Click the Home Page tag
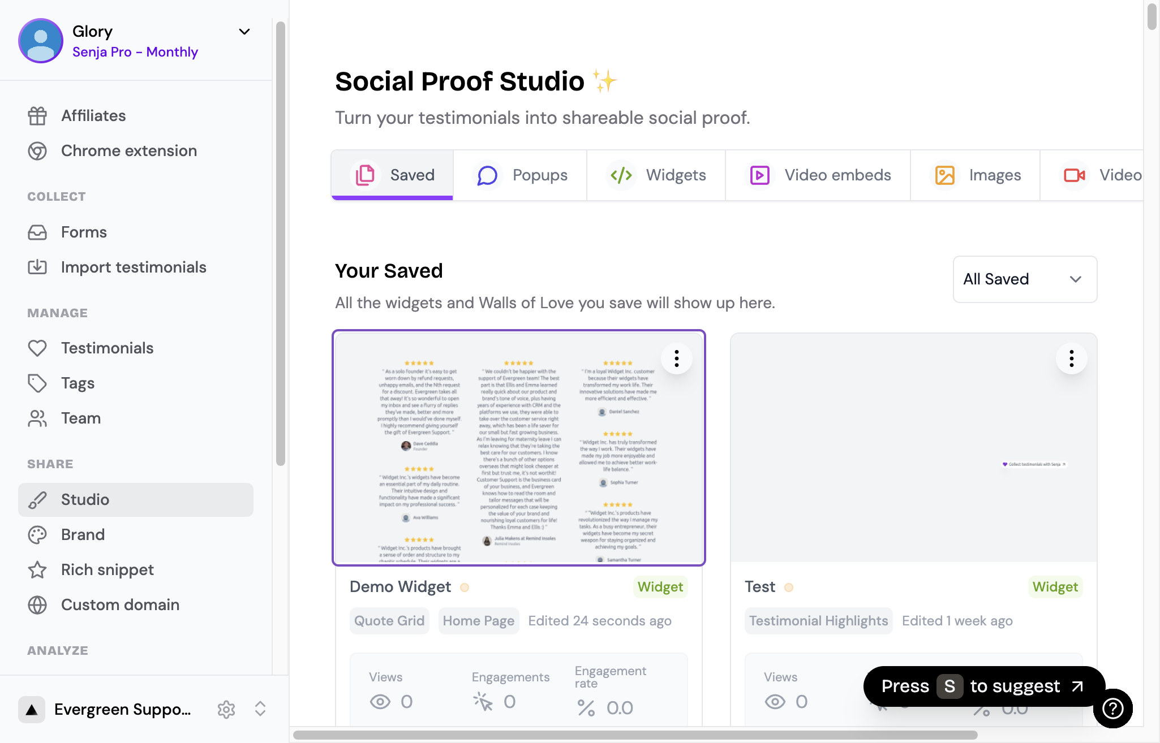This screenshot has height=743, width=1160. point(479,621)
